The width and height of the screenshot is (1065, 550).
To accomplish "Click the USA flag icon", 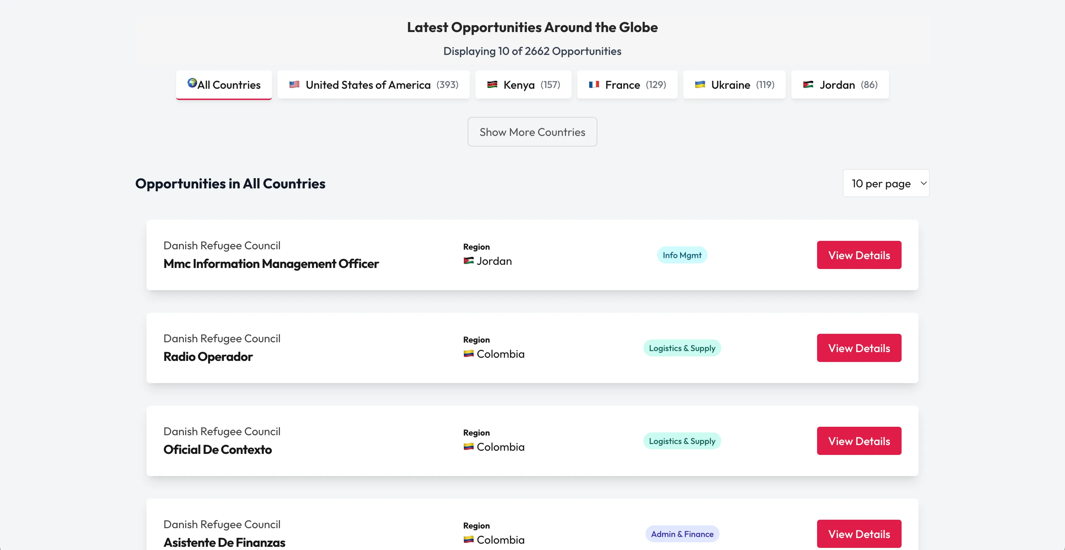I will (294, 85).
